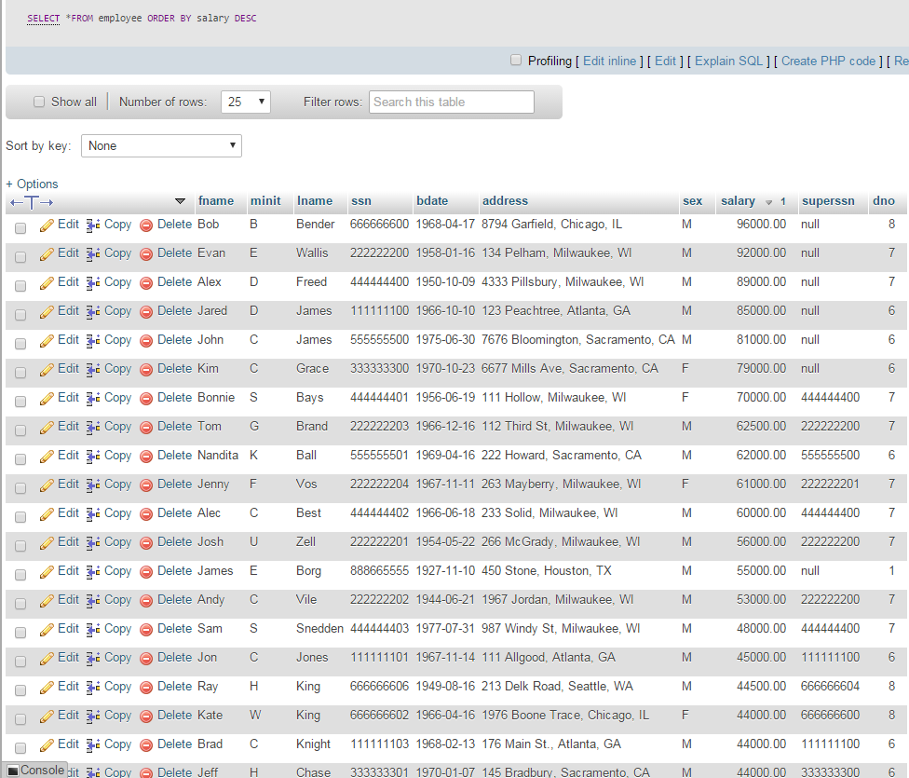
Task: Click the ssn column header
Action: (x=360, y=200)
